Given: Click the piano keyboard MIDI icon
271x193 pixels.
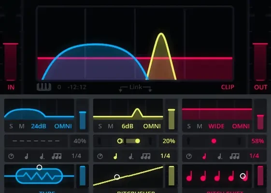Looking at the screenshot, I should (44, 87).
